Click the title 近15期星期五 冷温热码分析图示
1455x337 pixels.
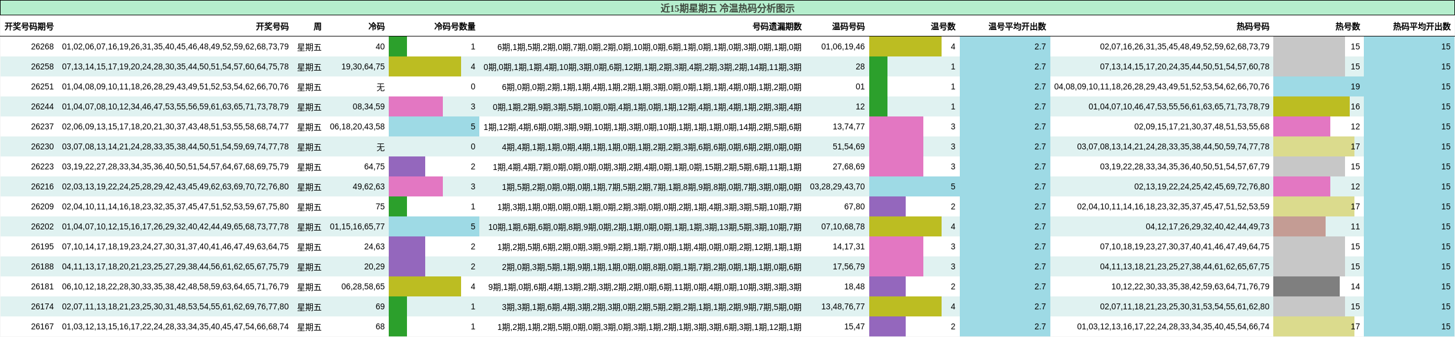tap(727, 8)
